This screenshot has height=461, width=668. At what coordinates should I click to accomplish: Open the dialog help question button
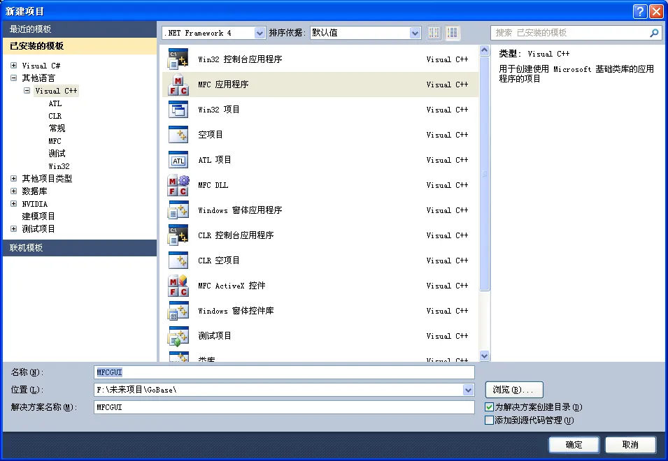click(x=640, y=11)
